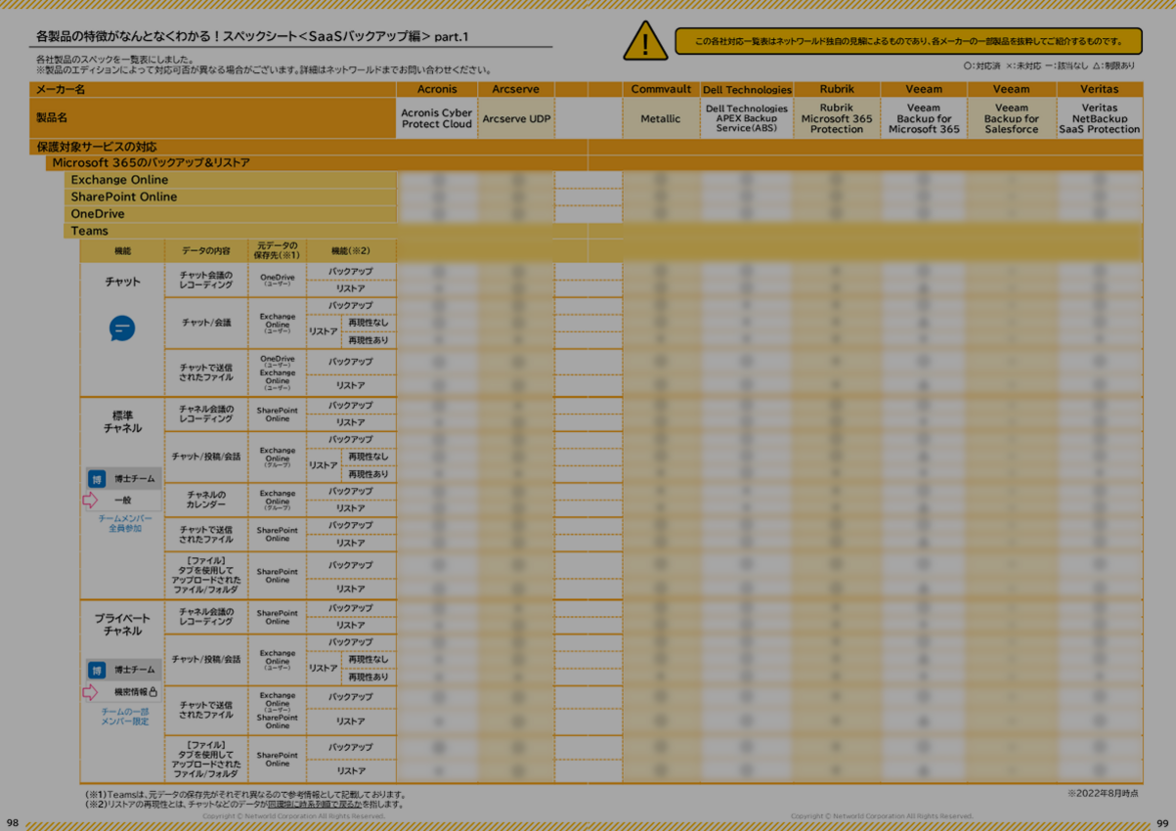This screenshot has height=831, width=1176.
Task: Click the lock icon next to 機密情報
Action: click(153, 692)
